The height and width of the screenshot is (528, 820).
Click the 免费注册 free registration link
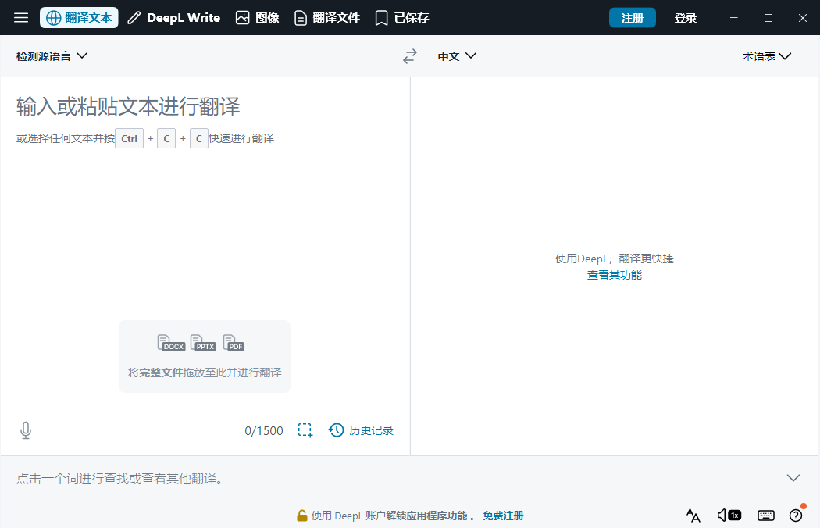click(x=503, y=516)
